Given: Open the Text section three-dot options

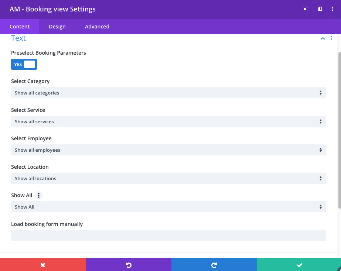Looking at the screenshot, I should click(331, 38).
